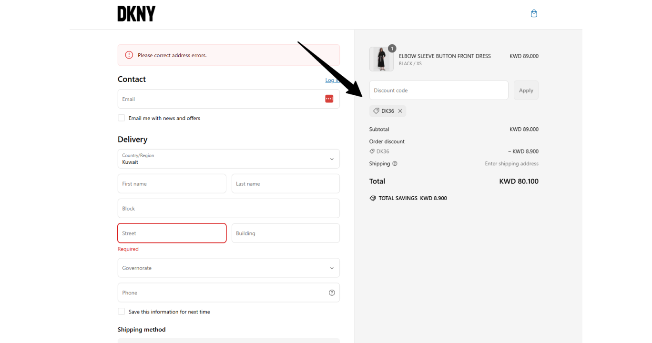The height and width of the screenshot is (343, 652).
Task: Click the shipping help question mark icon
Action: point(395,163)
